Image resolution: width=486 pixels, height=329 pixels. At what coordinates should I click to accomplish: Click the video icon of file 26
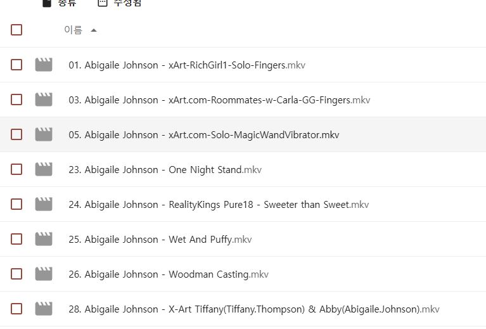[44, 274]
